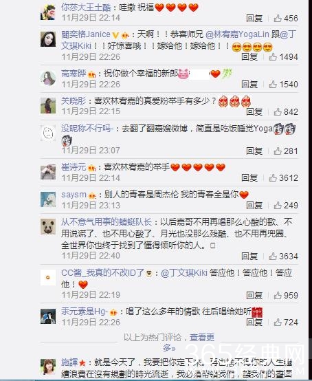The height and width of the screenshot is (381, 312).
Task: Like 高寒晔's comment showing 1540
Action: click(273, 85)
